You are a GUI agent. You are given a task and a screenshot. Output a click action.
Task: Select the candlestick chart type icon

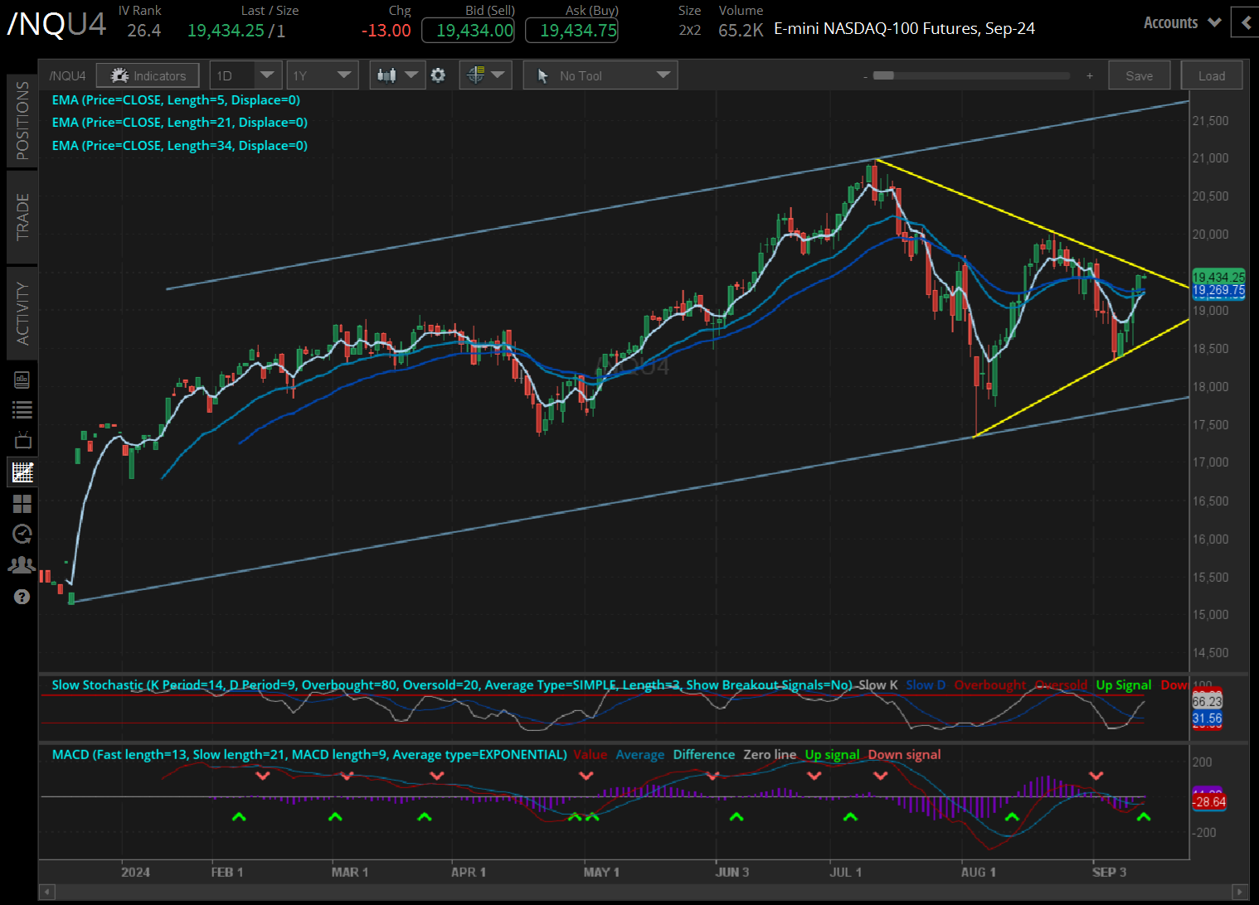[388, 75]
